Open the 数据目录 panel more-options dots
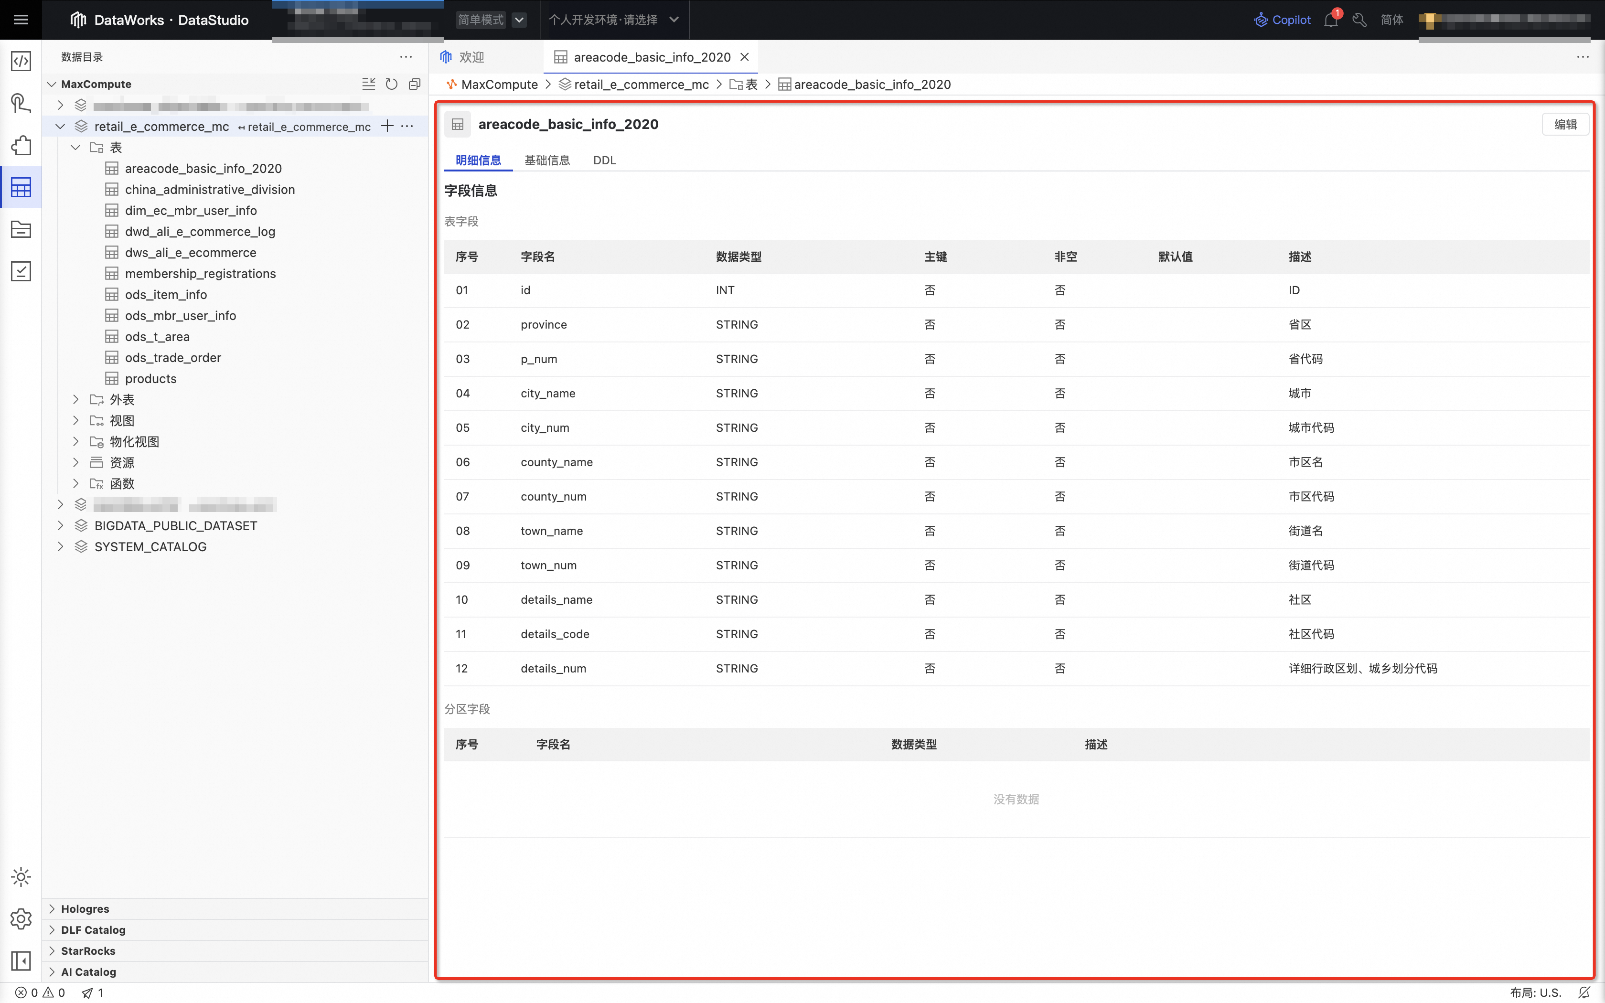This screenshot has height=1003, width=1605. point(406,57)
